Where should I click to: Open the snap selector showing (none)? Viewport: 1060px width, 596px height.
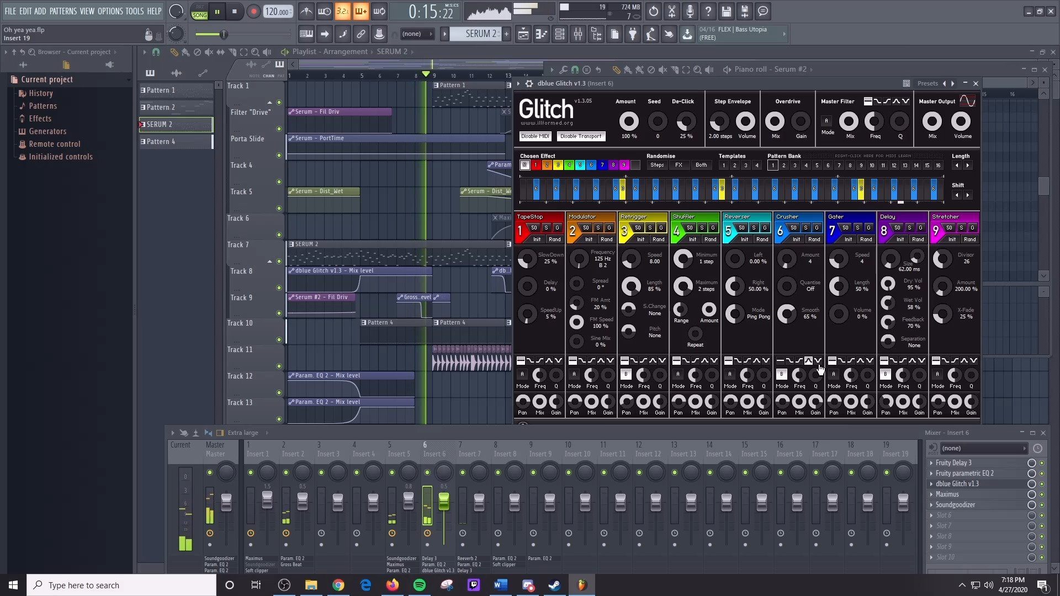coord(416,34)
